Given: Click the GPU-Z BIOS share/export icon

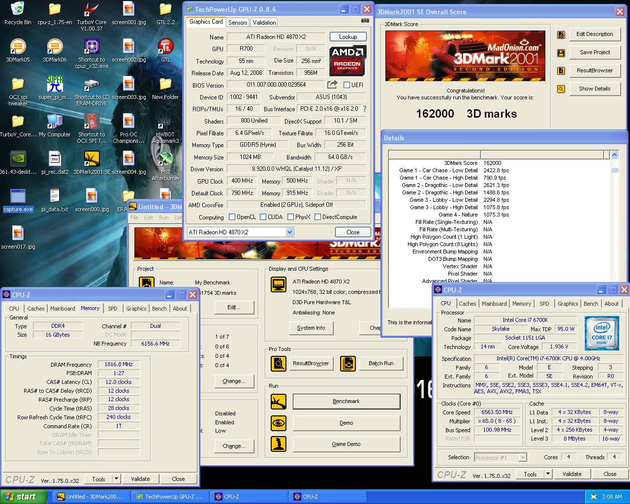Looking at the screenshot, I should point(332,85).
